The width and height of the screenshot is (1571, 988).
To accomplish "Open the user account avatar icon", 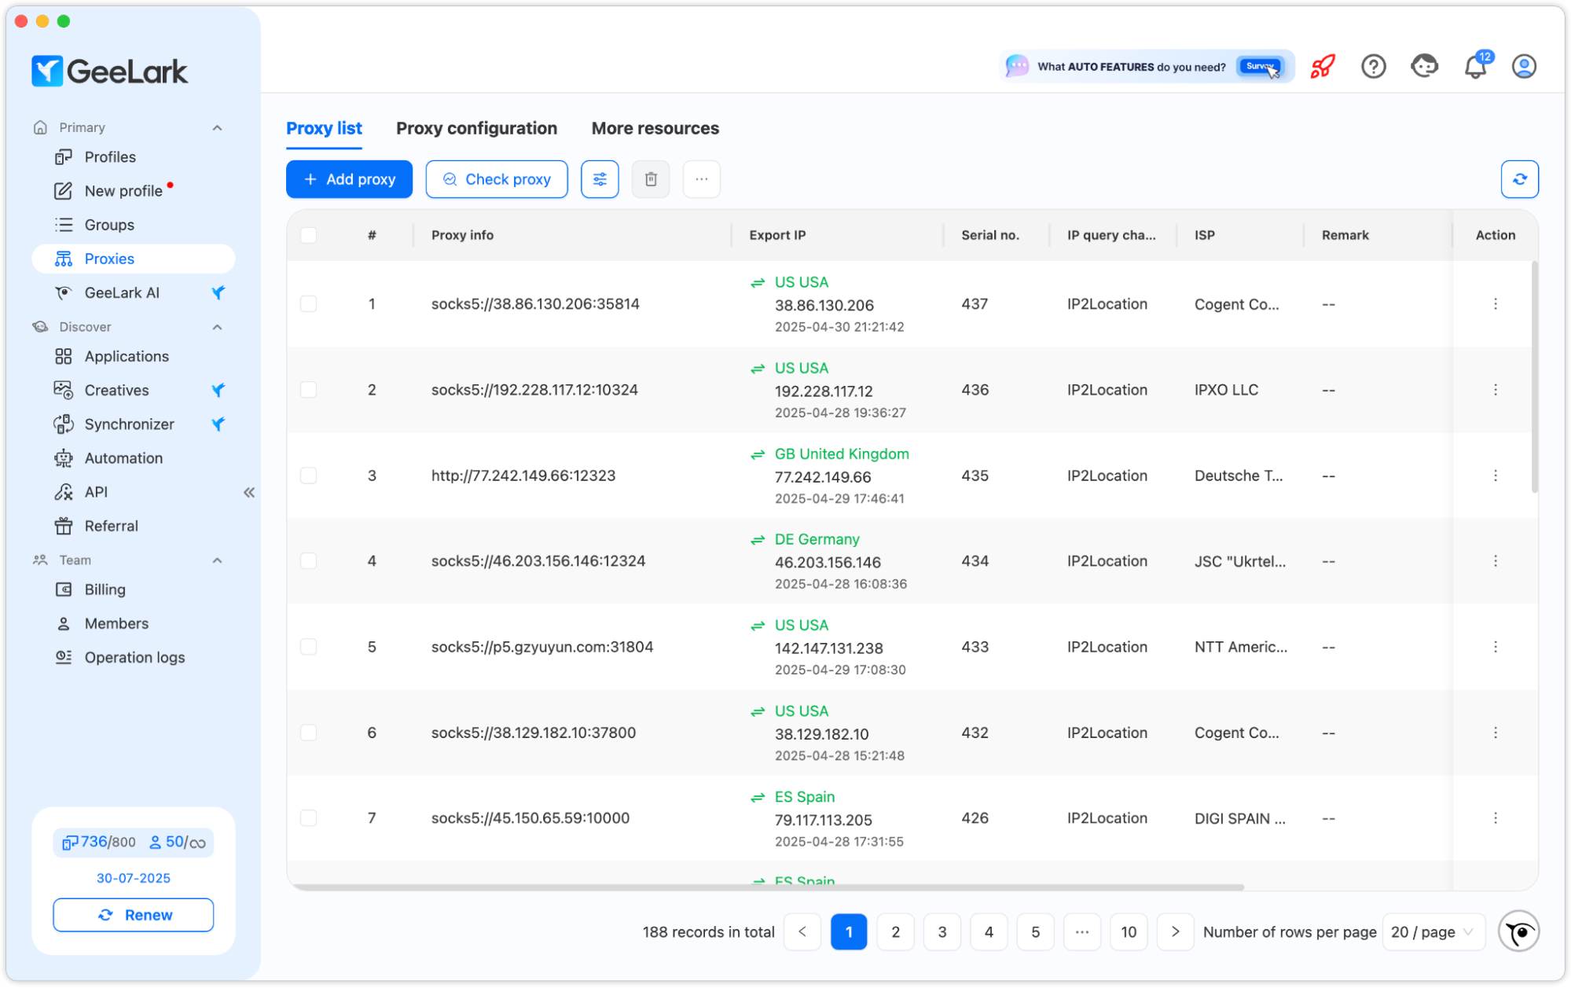I will (x=1524, y=67).
